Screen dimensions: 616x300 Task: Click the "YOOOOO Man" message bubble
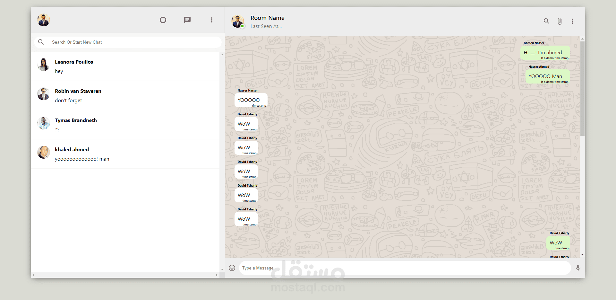point(548,77)
